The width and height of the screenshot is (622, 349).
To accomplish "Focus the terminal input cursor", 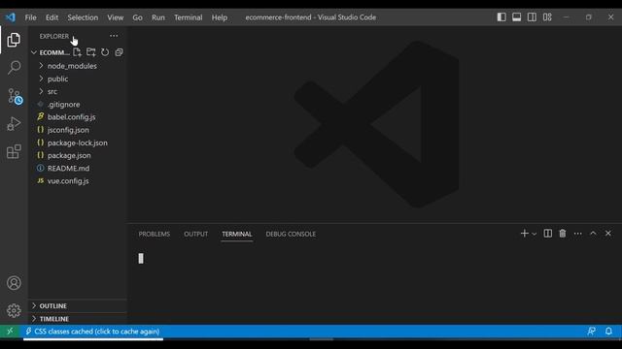I will [x=141, y=259].
